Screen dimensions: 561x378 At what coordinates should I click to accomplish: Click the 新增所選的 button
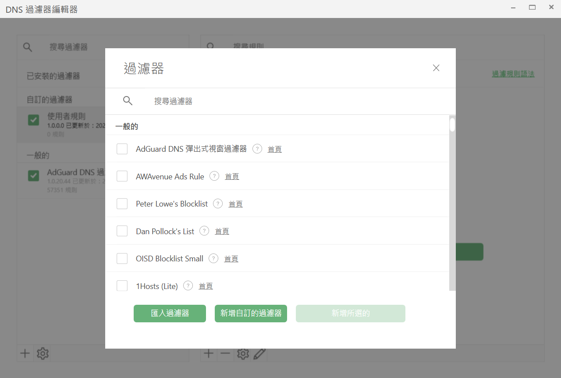click(351, 314)
